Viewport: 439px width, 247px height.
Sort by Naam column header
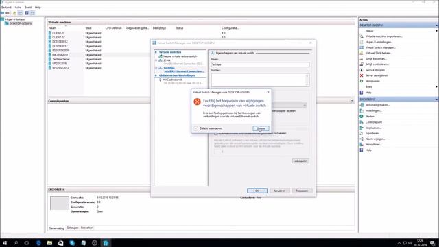[x=52, y=28]
